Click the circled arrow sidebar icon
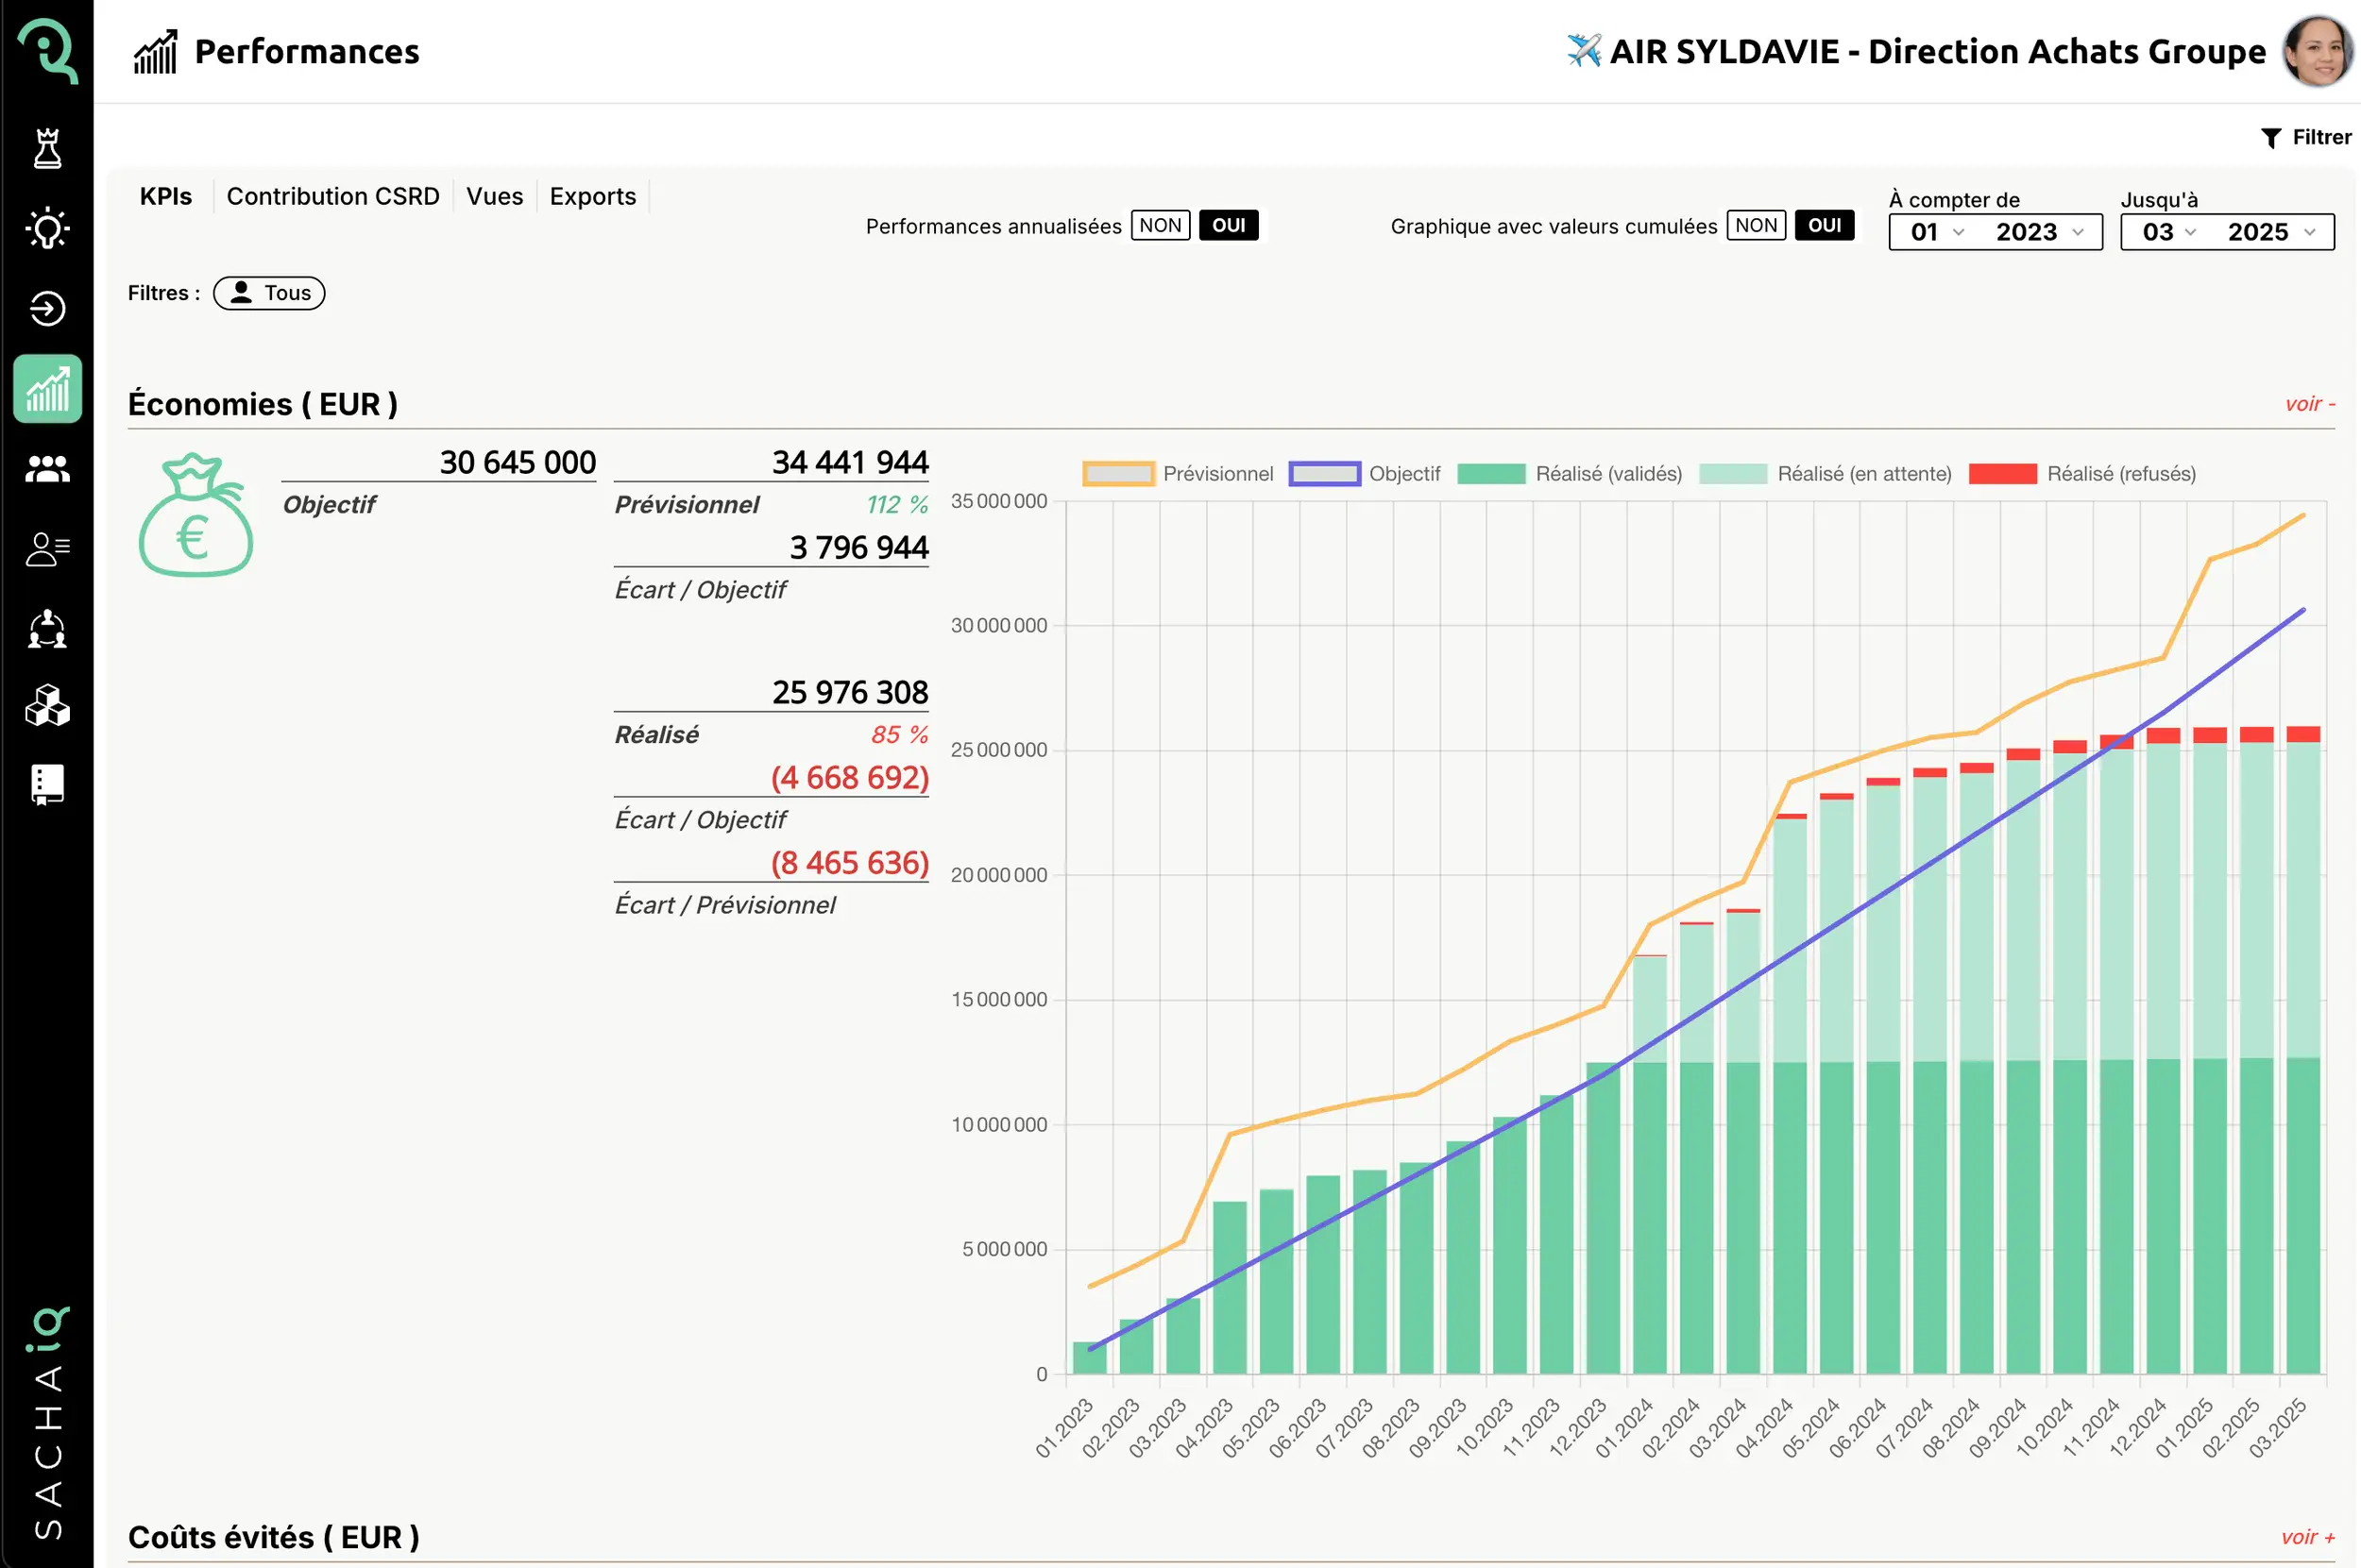The image size is (2361, 1568). pos(47,308)
